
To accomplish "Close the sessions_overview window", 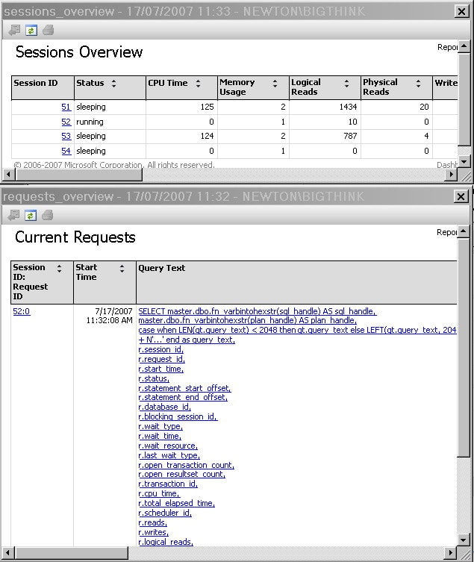I will click(461, 11).
